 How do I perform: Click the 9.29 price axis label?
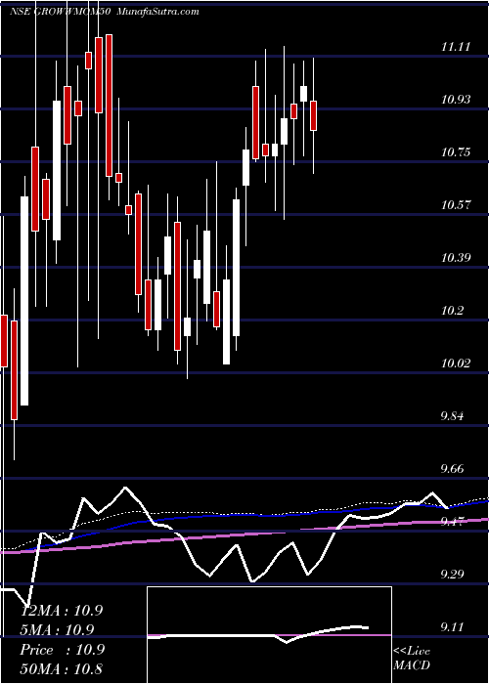pyautogui.click(x=452, y=575)
